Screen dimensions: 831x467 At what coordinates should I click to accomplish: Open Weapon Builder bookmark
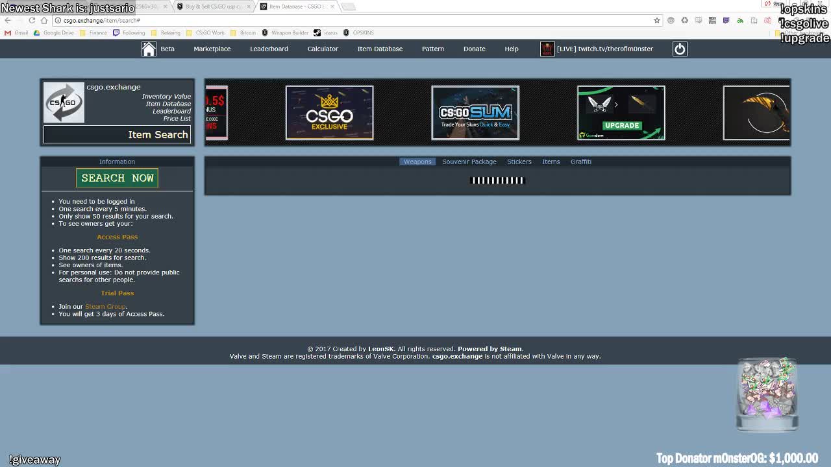(285, 32)
